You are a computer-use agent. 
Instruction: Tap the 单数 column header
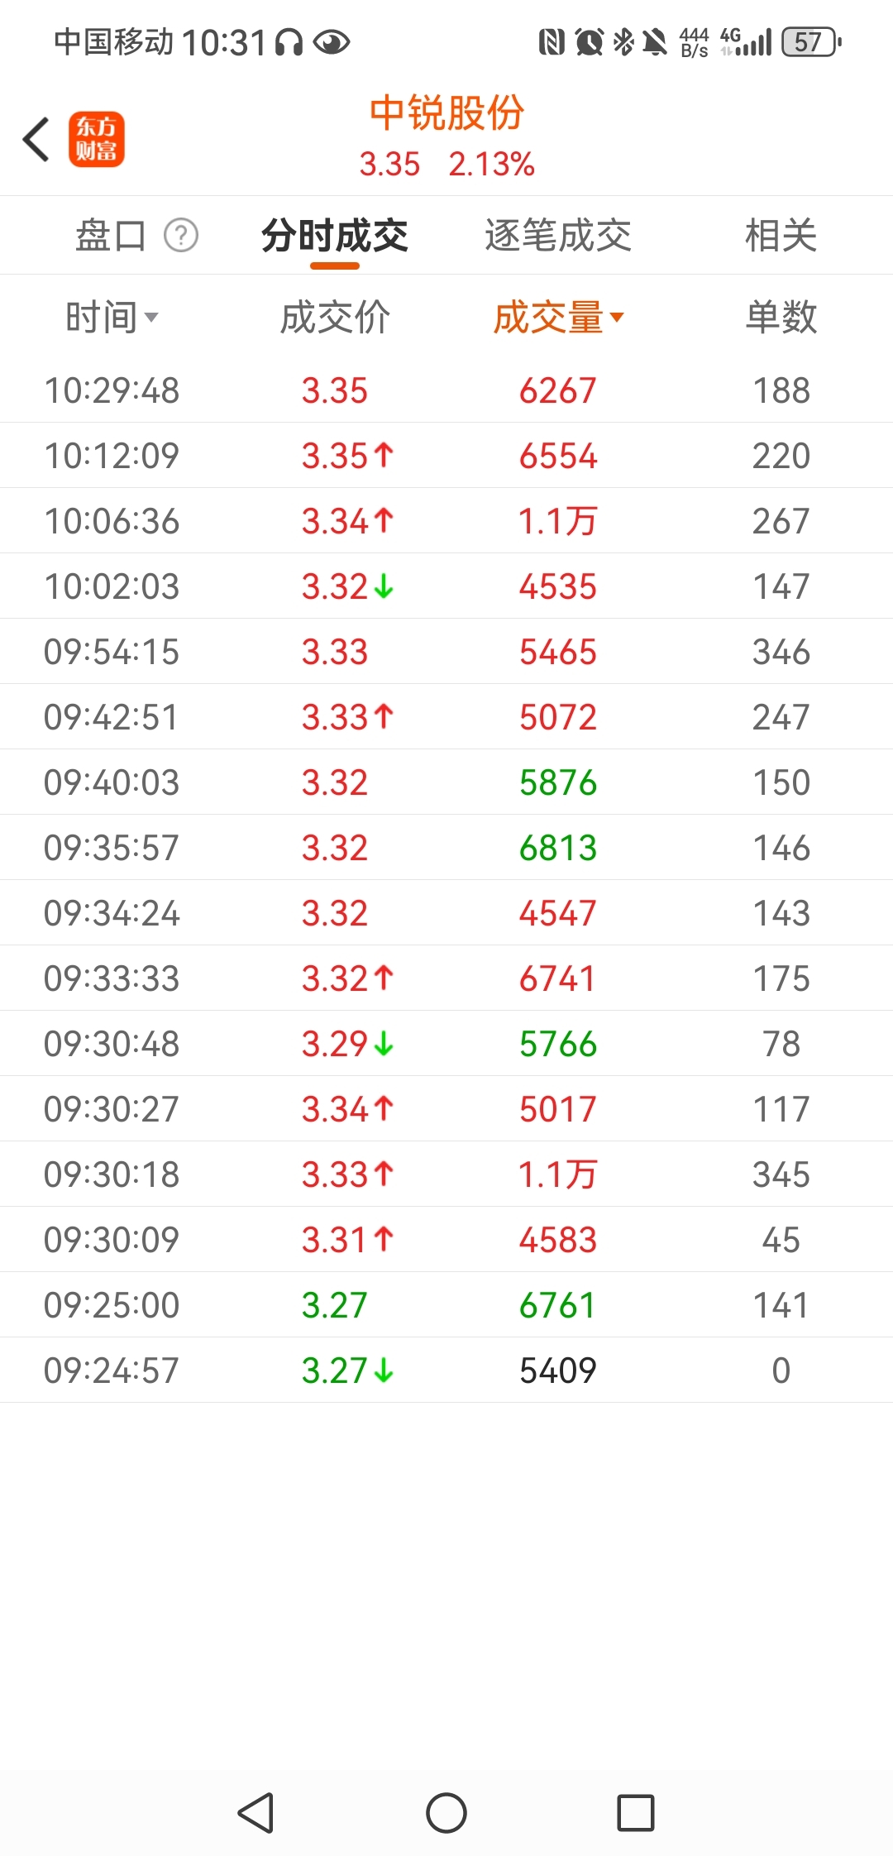(781, 318)
